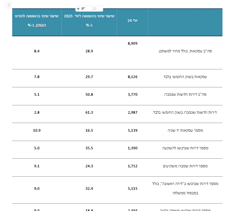The image size is (240, 211).
Task: Click the value 5,115
Action: pos(133,189)
